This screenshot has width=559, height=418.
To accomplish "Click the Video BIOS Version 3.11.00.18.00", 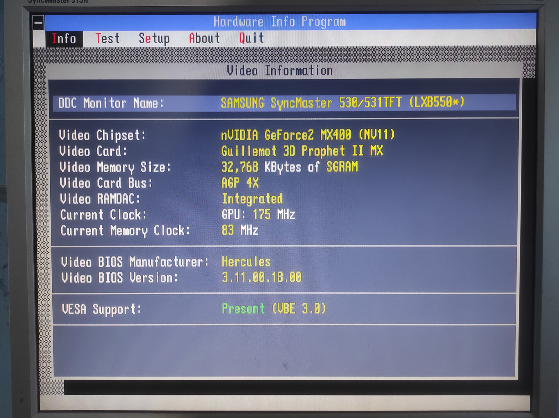I will (x=262, y=277).
